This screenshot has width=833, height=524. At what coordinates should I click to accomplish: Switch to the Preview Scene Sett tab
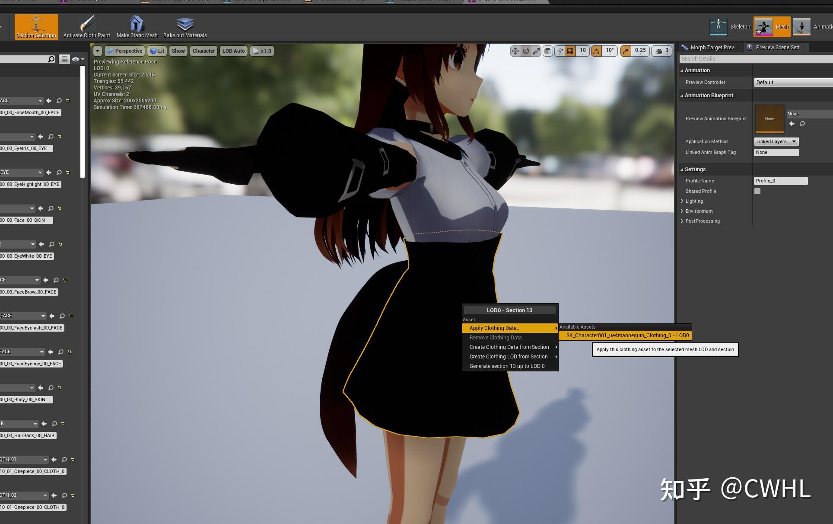coord(778,48)
